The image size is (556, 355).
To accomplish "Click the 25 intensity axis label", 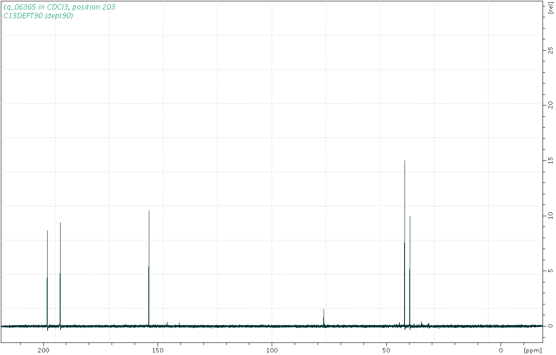I will [x=550, y=50].
